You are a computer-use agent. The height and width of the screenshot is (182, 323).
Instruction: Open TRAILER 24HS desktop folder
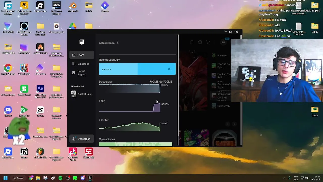click(x=8, y=49)
